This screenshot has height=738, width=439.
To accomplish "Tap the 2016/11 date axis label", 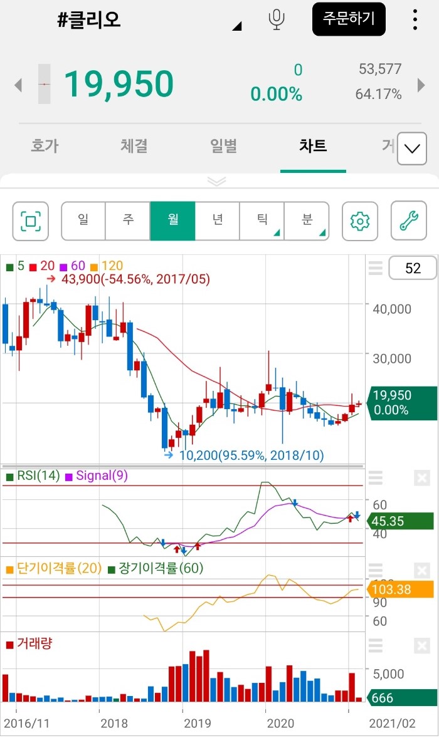I will point(26,723).
